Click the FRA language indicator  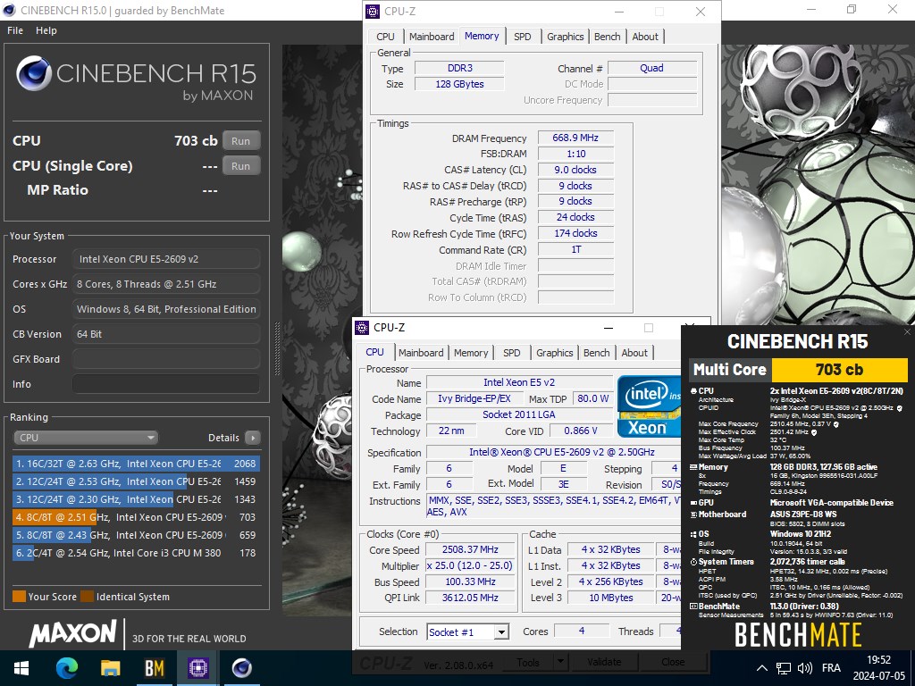pyautogui.click(x=831, y=668)
